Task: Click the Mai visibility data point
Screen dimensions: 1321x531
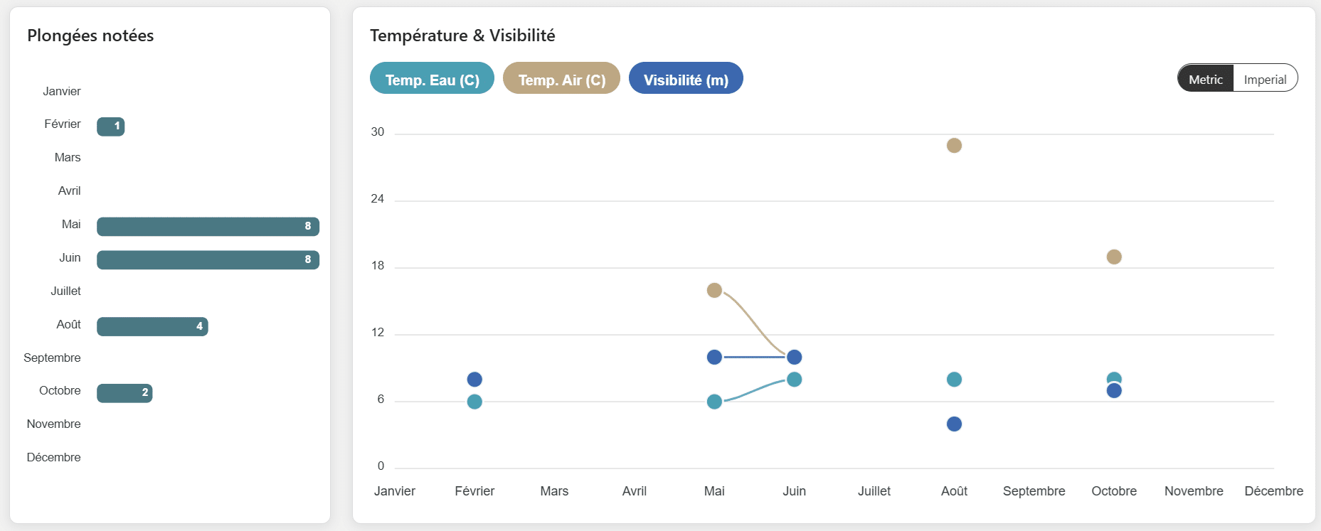Action: click(714, 357)
